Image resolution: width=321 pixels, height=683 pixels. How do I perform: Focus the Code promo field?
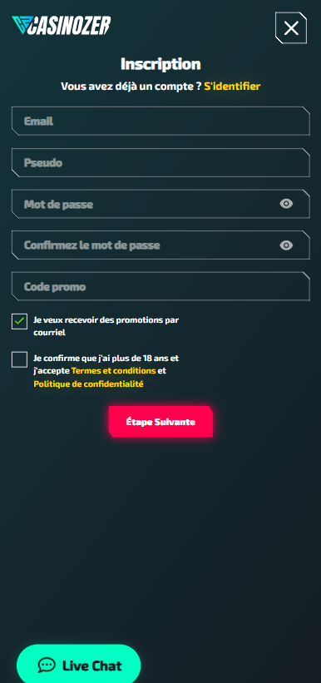pos(160,287)
